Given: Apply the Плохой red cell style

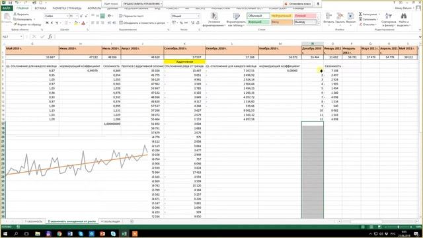Looking at the screenshot, I should pos(305,16).
